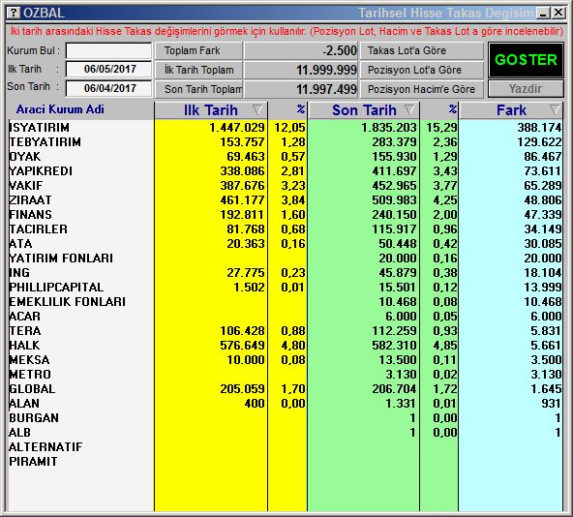Click the percentage 15,29 cell
The width and height of the screenshot is (573, 517).
[x=441, y=127]
